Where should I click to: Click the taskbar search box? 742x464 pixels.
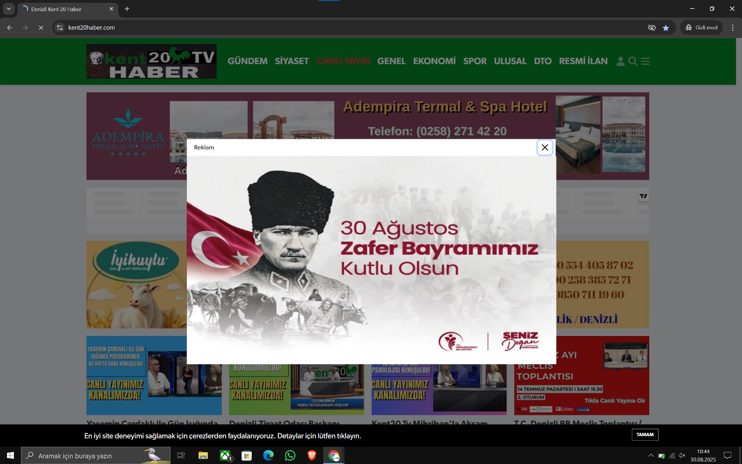coord(96,456)
